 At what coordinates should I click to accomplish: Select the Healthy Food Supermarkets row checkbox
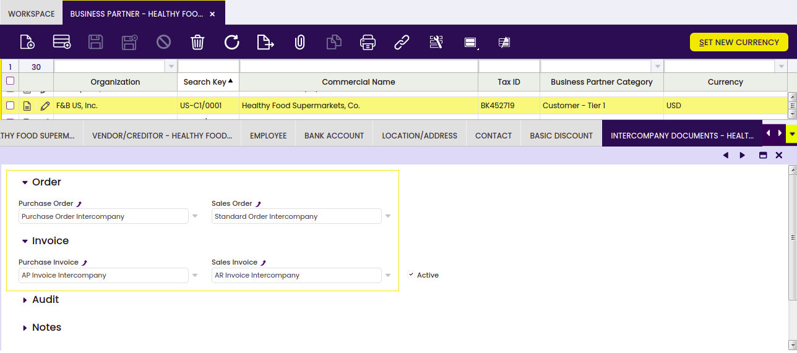tap(10, 106)
